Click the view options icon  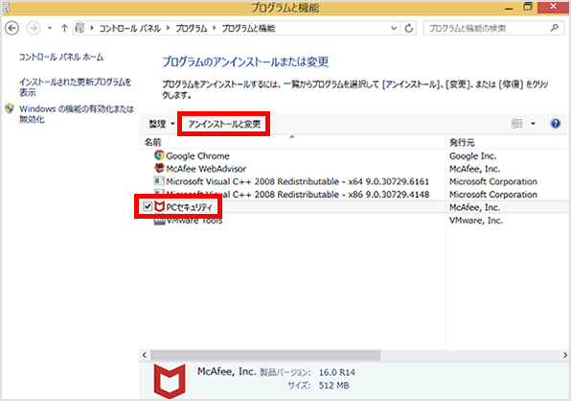coord(517,124)
